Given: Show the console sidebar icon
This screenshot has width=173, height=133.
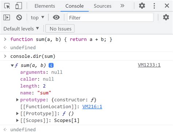Looking at the screenshot, I should coord(7,18).
